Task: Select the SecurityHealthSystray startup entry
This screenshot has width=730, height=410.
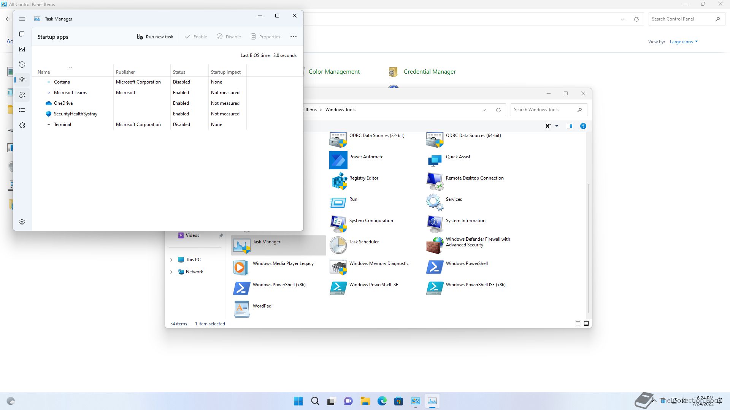Action: 139,114
